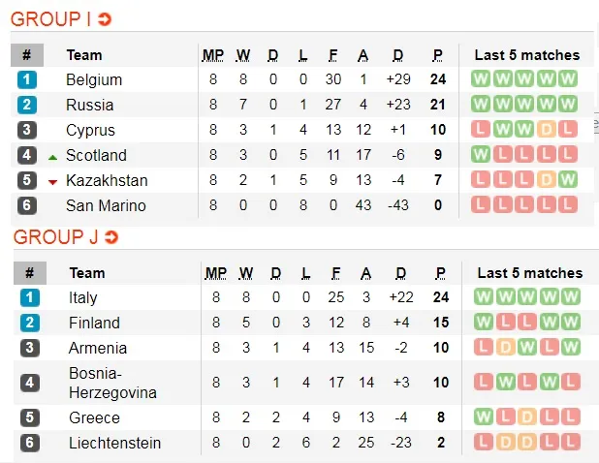Select the Bosnia-Herzegovina team name
The height and width of the screenshot is (463, 599).
point(112,383)
